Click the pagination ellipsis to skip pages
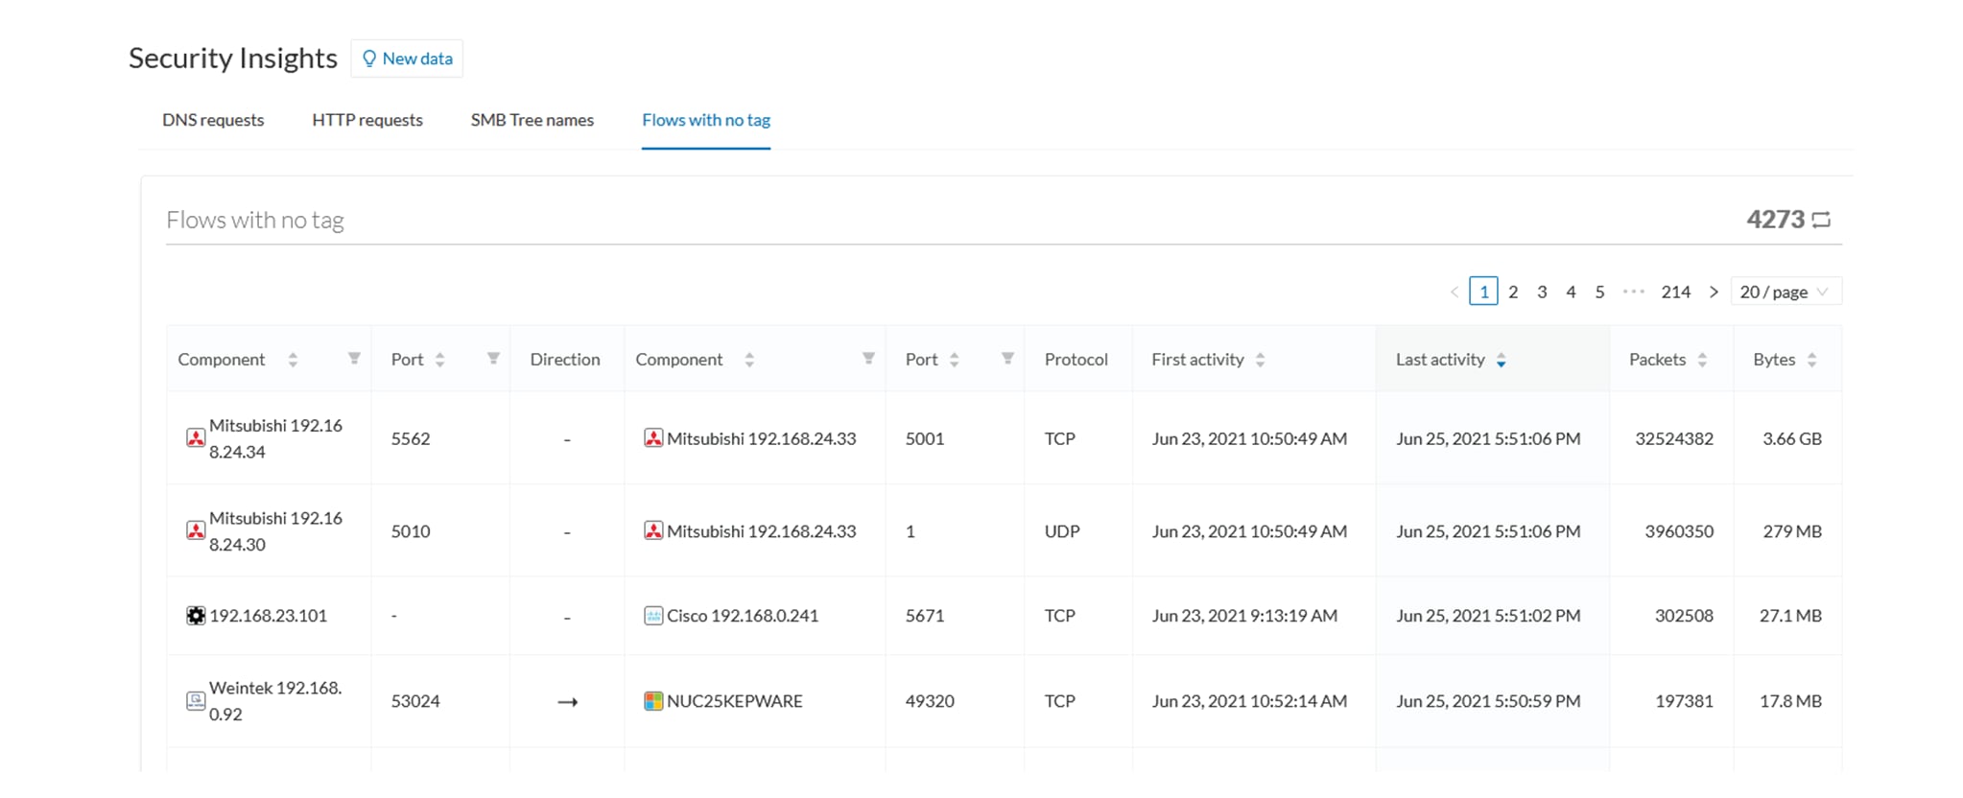This screenshot has height=798, width=1963. [x=1634, y=292]
